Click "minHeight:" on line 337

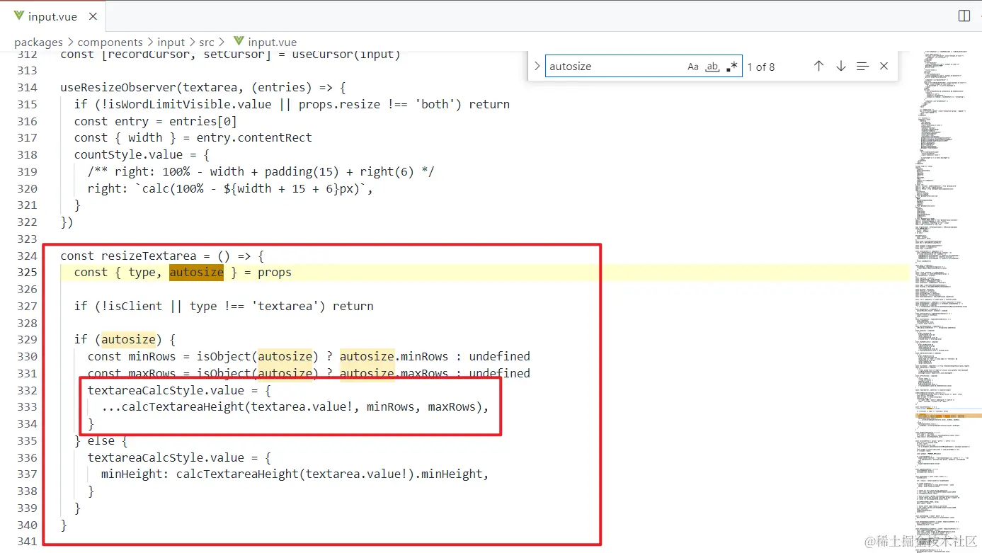[x=135, y=474]
